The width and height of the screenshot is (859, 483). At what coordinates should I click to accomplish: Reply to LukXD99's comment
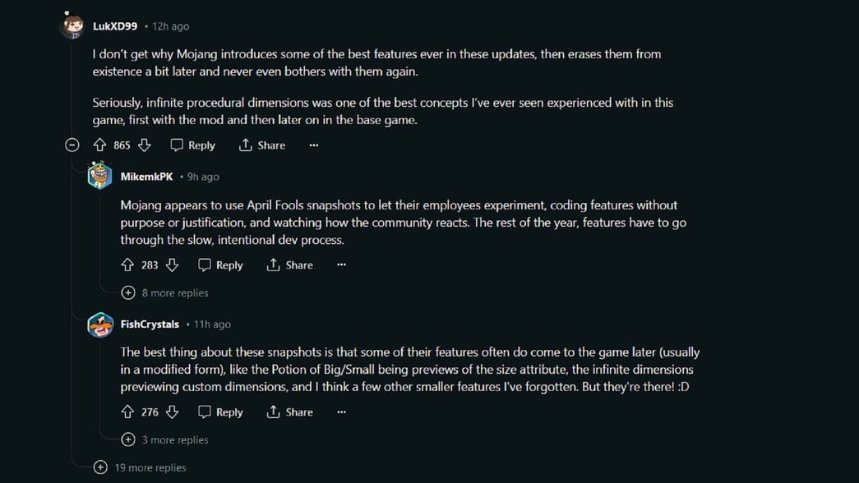pyautogui.click(x=192, y=145)
